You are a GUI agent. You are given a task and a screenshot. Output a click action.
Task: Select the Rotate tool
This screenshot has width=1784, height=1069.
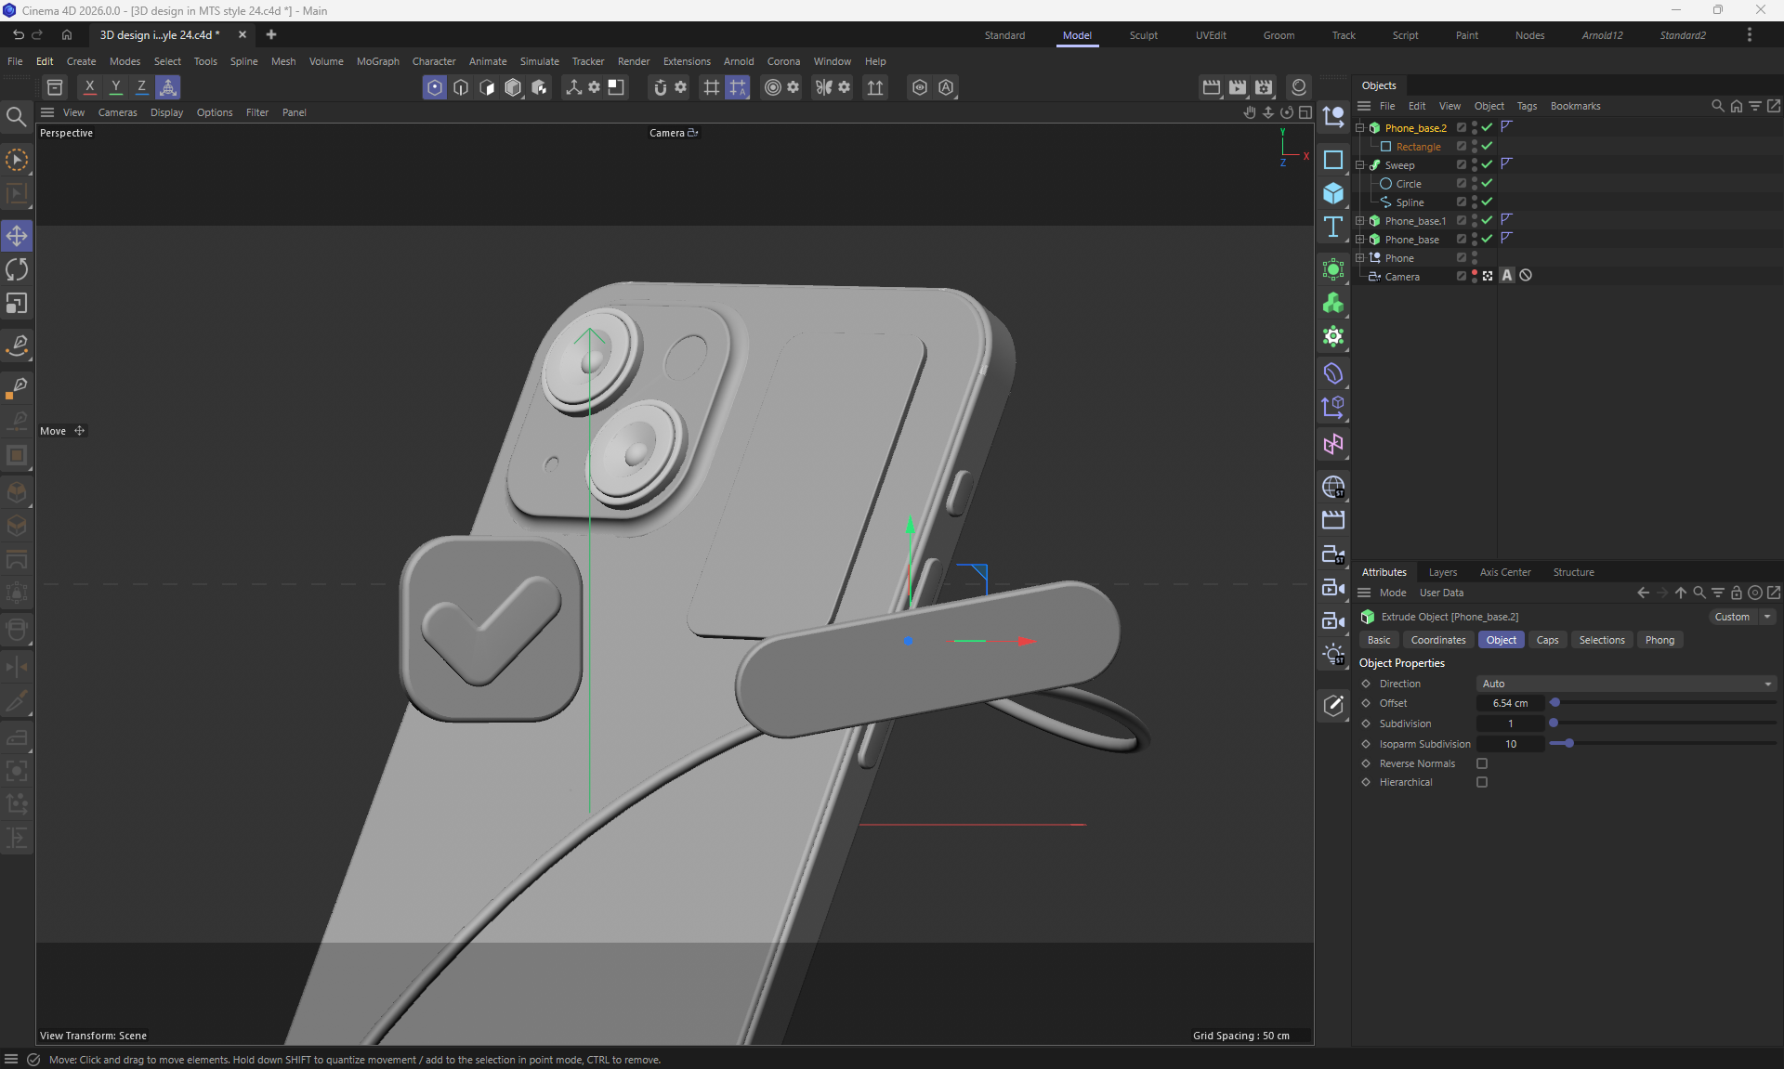click(x=17, y=270)
